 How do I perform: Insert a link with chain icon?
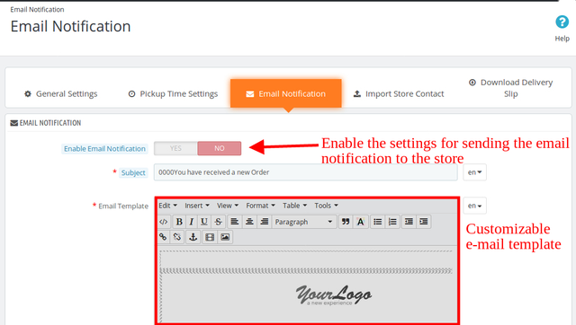point(163,237)
